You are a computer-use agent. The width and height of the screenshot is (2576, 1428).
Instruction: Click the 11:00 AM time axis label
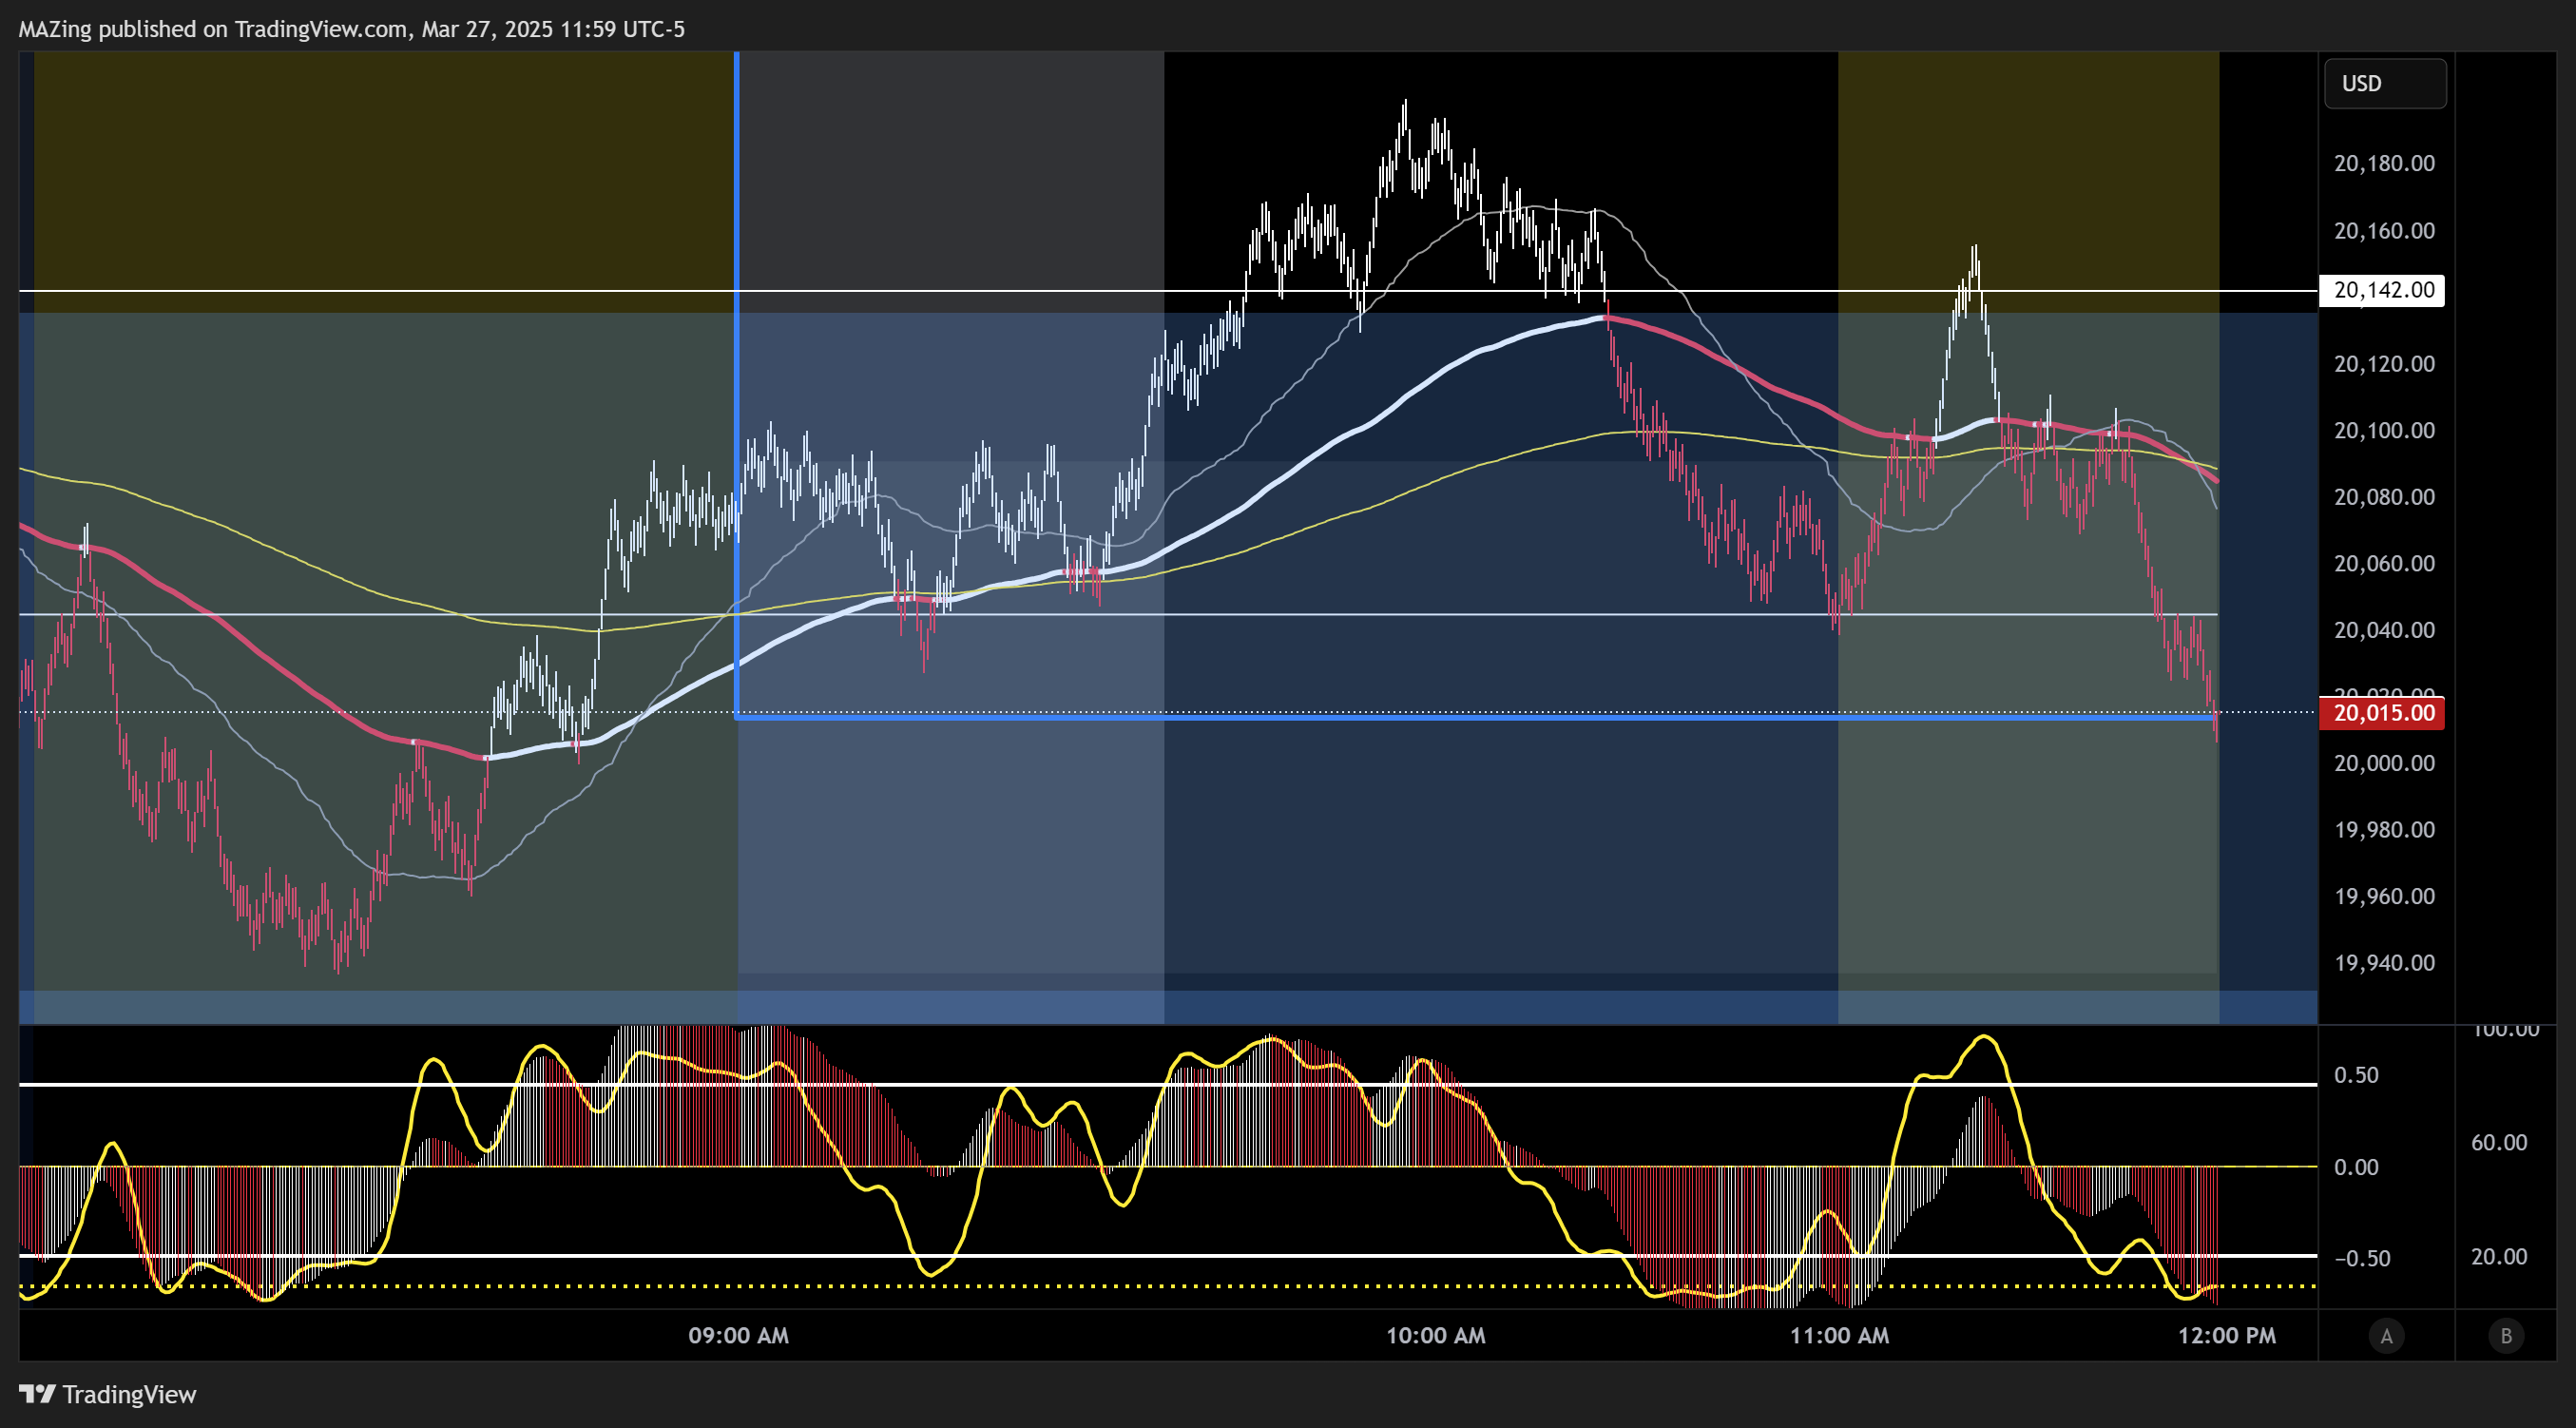click(1839, 1336)
